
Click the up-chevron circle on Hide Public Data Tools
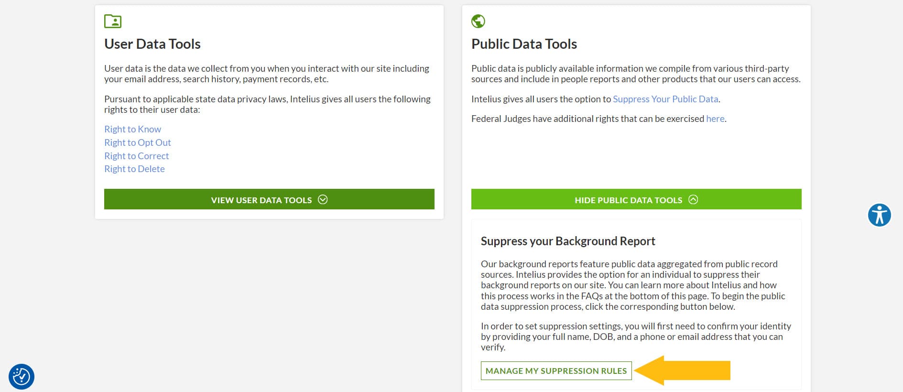693,199
